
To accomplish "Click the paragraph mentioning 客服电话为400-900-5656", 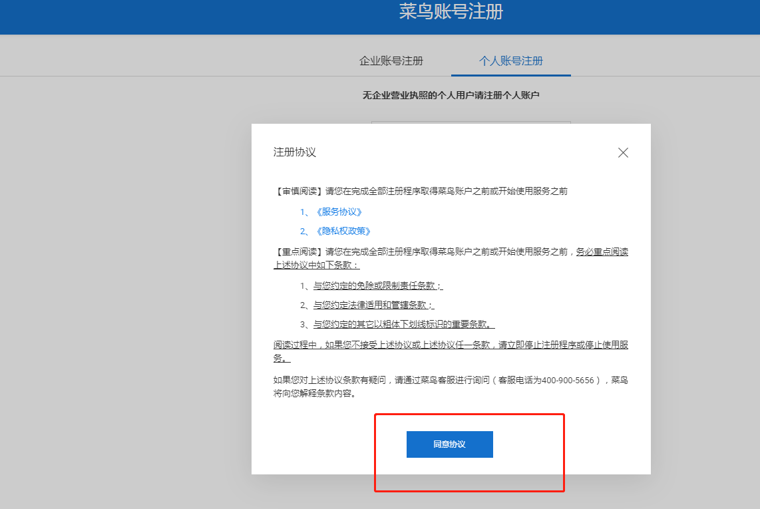I will tap(451, 387).
